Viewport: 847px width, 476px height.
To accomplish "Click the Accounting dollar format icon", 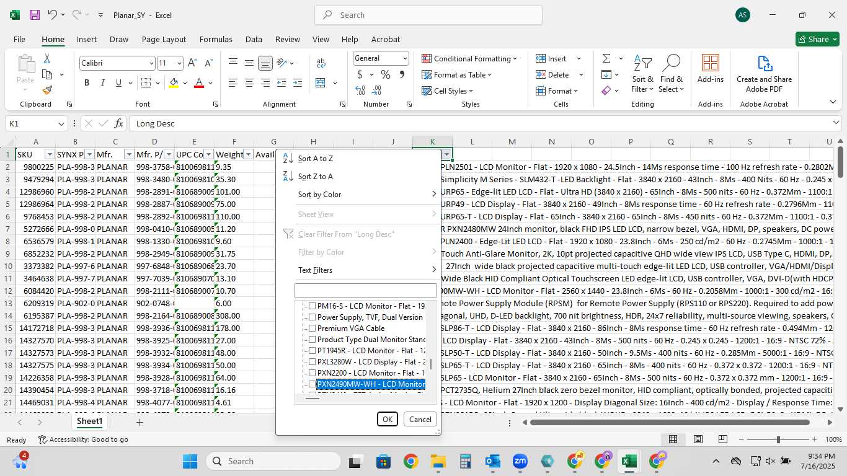I will pos(360,75).
